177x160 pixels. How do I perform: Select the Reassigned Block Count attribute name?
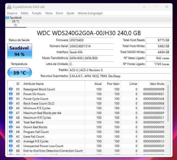39,89
